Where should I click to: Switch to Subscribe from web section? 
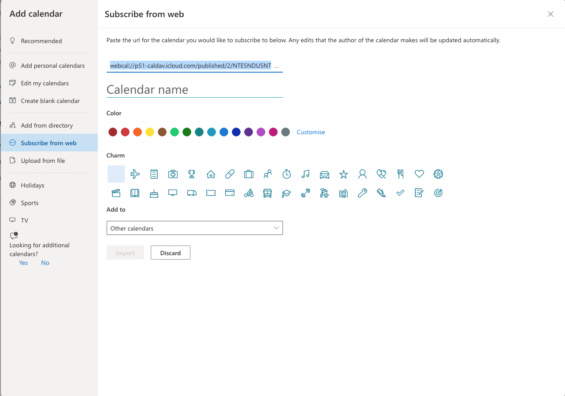[x=48, y=143]
